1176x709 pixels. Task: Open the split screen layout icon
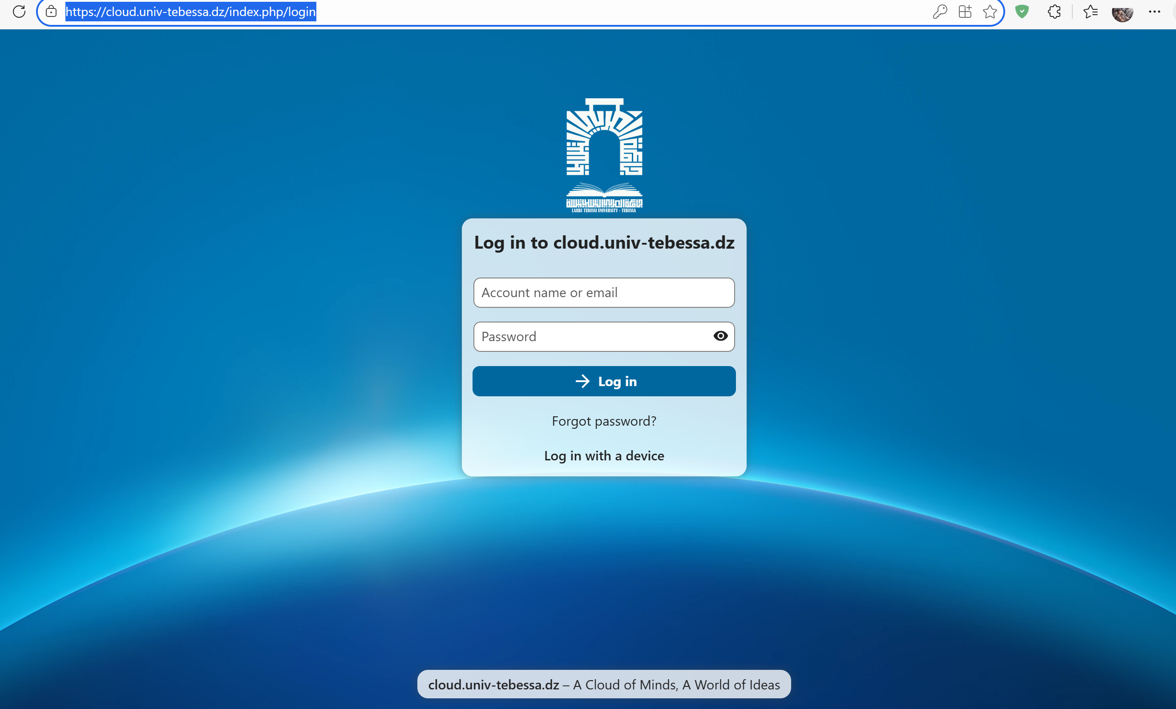[x=965, y=12]
